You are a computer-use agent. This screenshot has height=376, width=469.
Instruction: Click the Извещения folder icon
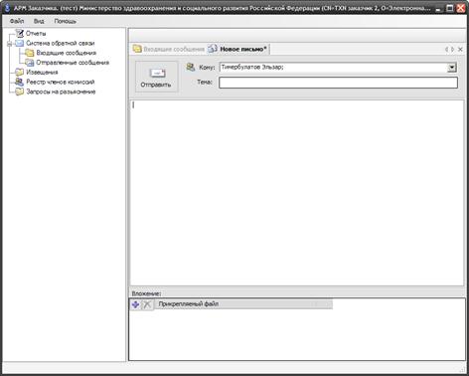click(x=20, y=72)
